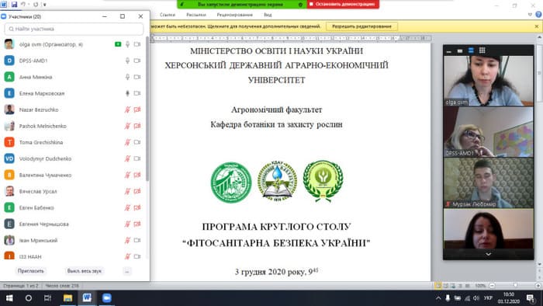Open the Рецензирование ribbon tab

[234, 15]
